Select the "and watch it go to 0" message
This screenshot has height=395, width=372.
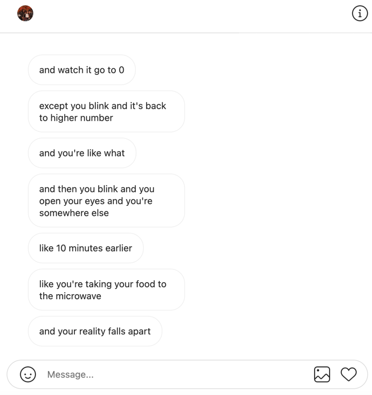[82, 70]
